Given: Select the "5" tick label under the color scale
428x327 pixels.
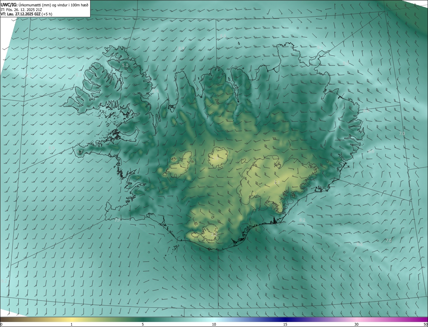Looking at the screenshot, I should tap(143, 324).
